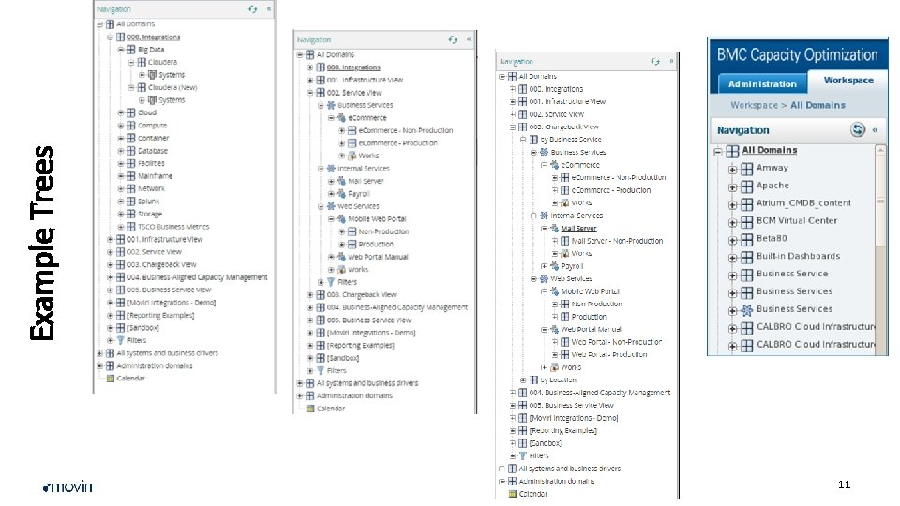Select Mobile Web Portal in Service View tree
The width and height of the screenshot is (900, 506).
click(x=377, y=218)
